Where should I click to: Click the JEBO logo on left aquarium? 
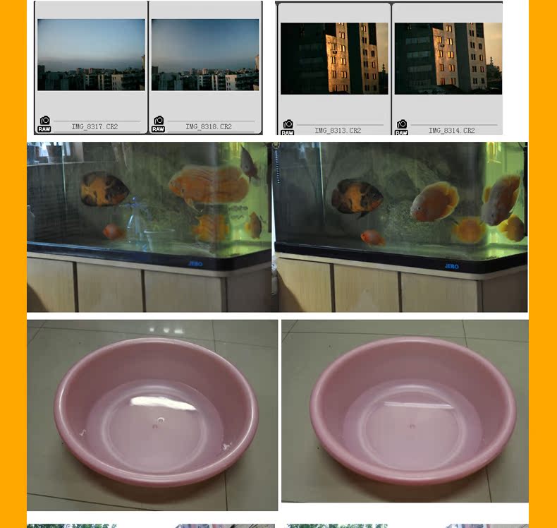[195, 264]
